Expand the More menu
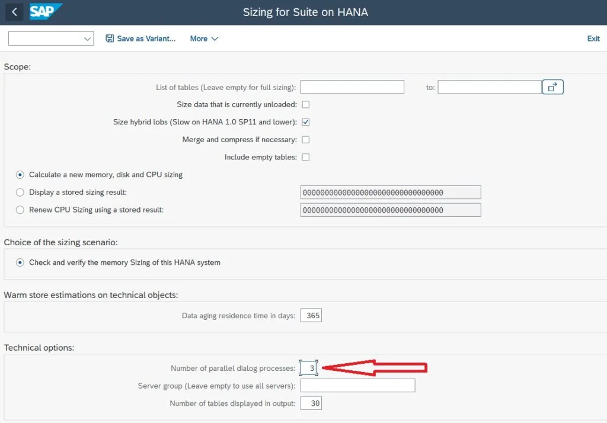The image size is (607, 423). coord(204,39)
